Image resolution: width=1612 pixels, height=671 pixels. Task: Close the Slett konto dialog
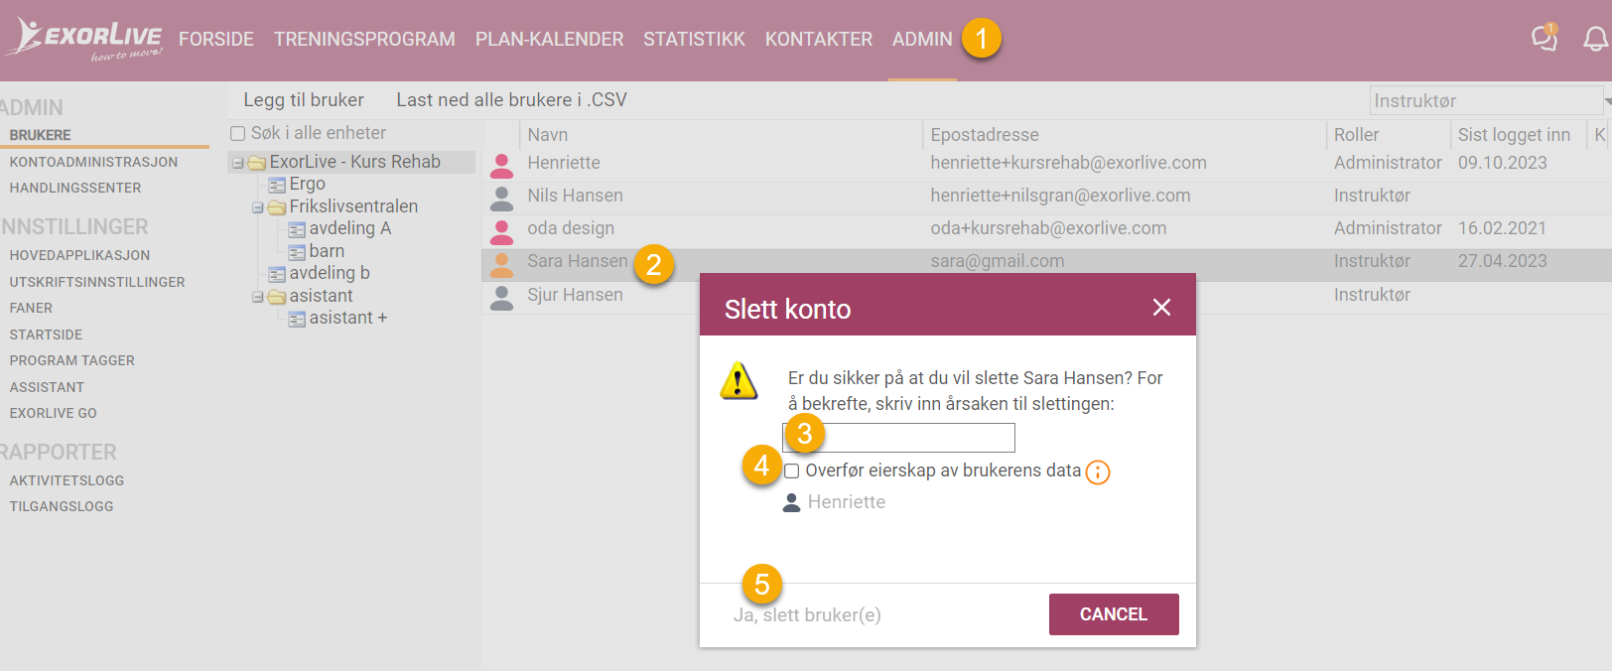point(1161,308)
